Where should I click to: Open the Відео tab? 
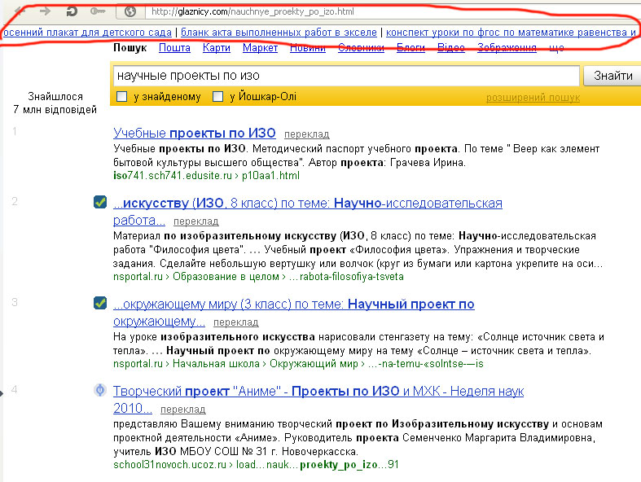[451, 48]
